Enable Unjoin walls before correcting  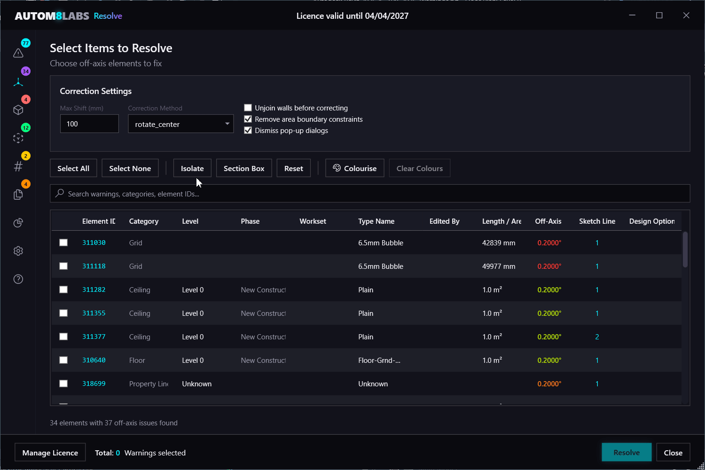248,108
